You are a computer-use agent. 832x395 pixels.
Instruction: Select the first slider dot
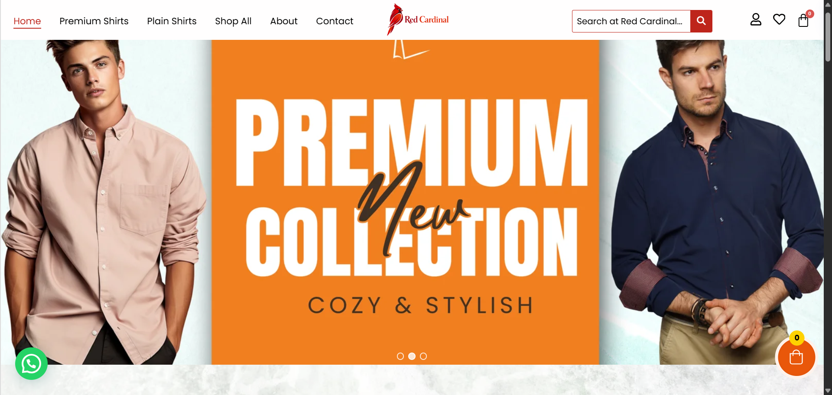coord(400,356)
